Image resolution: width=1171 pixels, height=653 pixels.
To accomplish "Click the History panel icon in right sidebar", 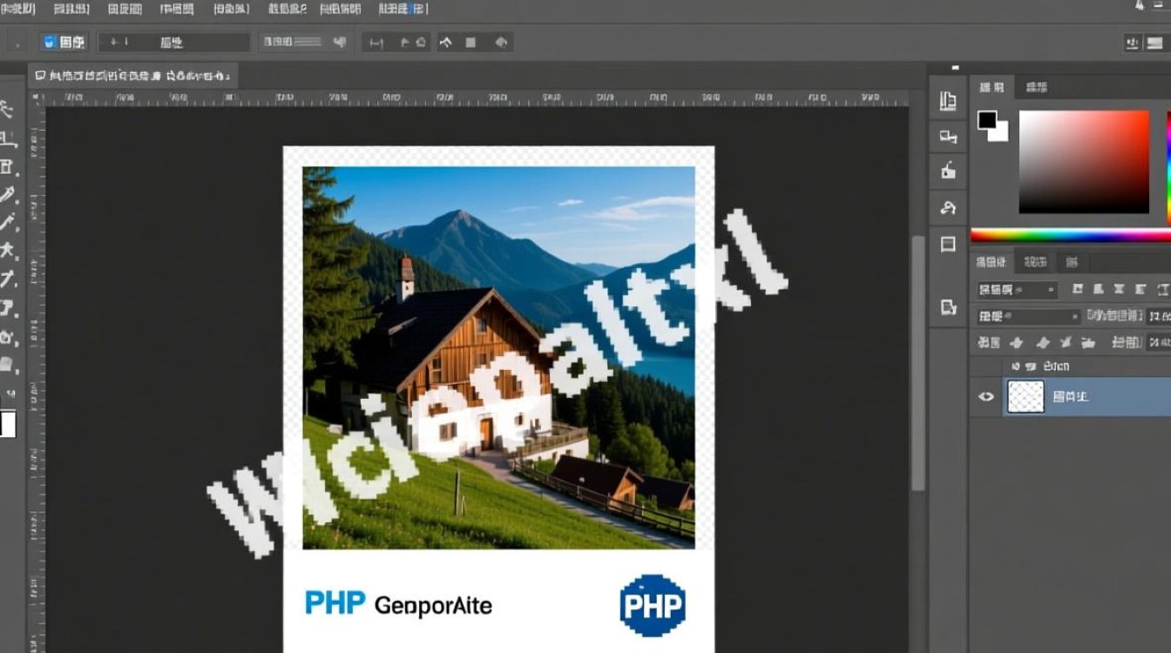I will 948,136.
